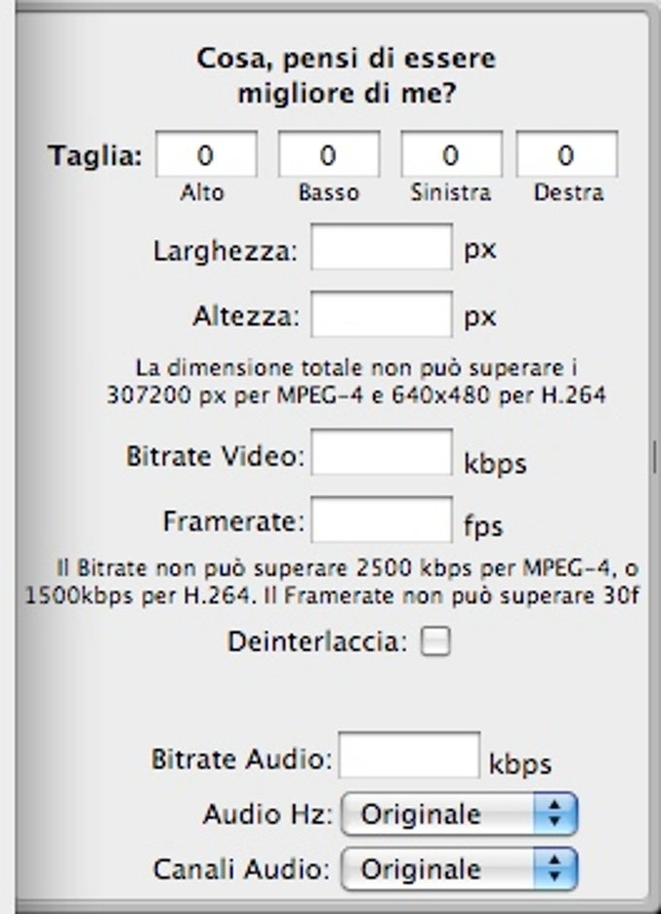Click the Taglia Destra input field

click(x=567, y=155)
